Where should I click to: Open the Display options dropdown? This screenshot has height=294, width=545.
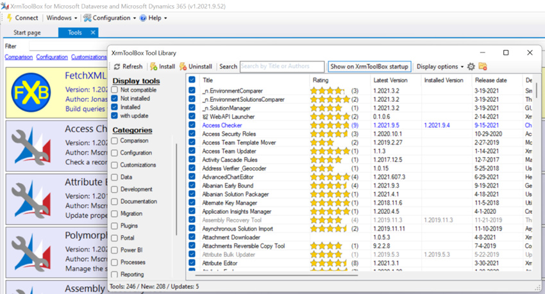[440, 67]
